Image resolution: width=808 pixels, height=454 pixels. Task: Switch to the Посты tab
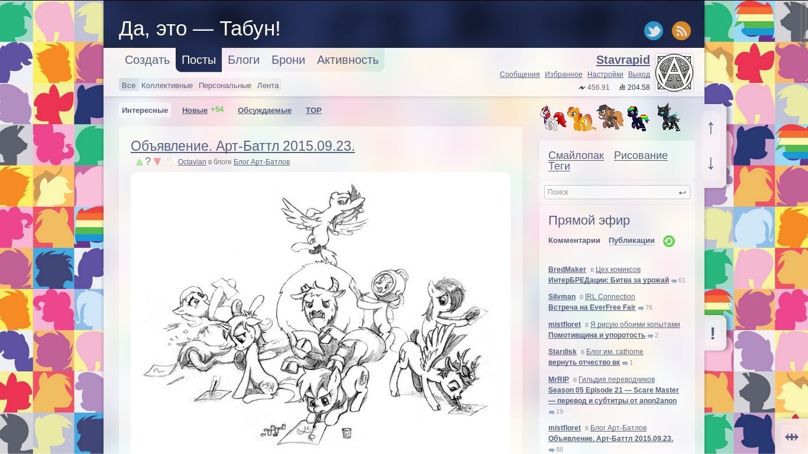pos(198,60)
